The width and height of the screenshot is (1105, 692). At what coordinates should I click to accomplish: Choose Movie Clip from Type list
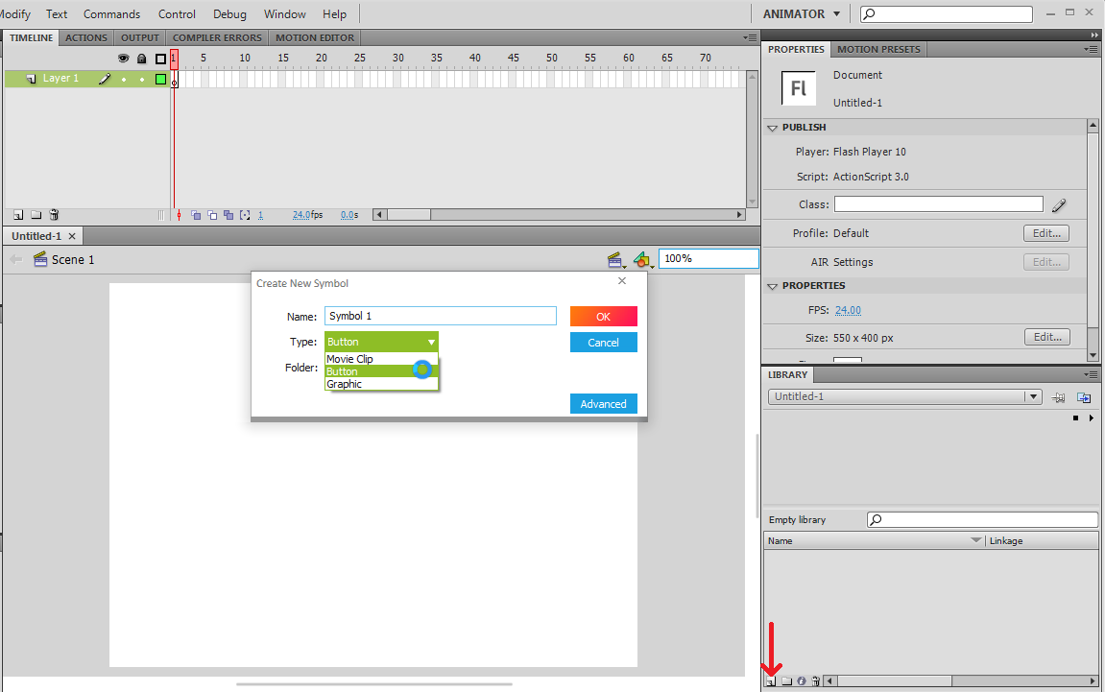pyautogui.click(x=381, y=359)
